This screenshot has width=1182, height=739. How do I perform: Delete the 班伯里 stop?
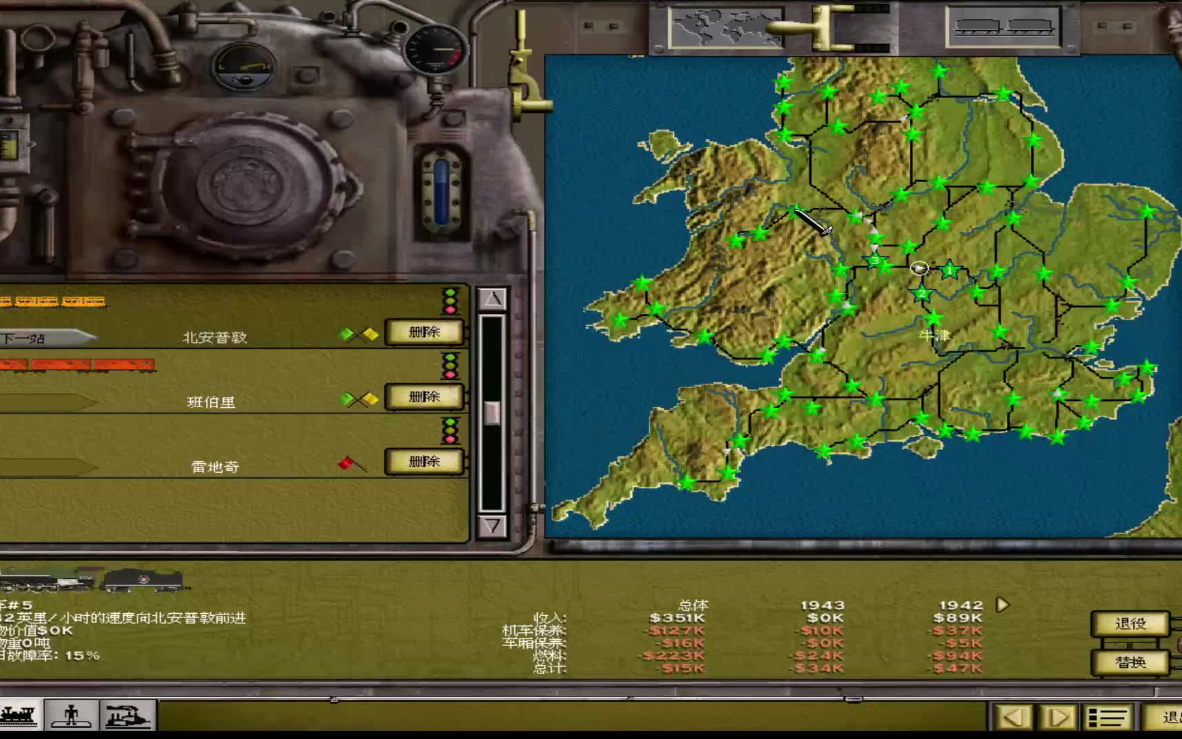coord(424,396)
